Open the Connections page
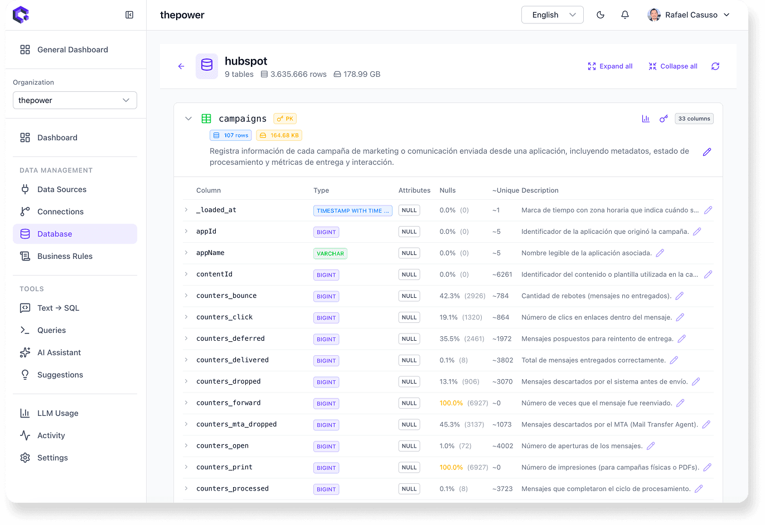 75,212
